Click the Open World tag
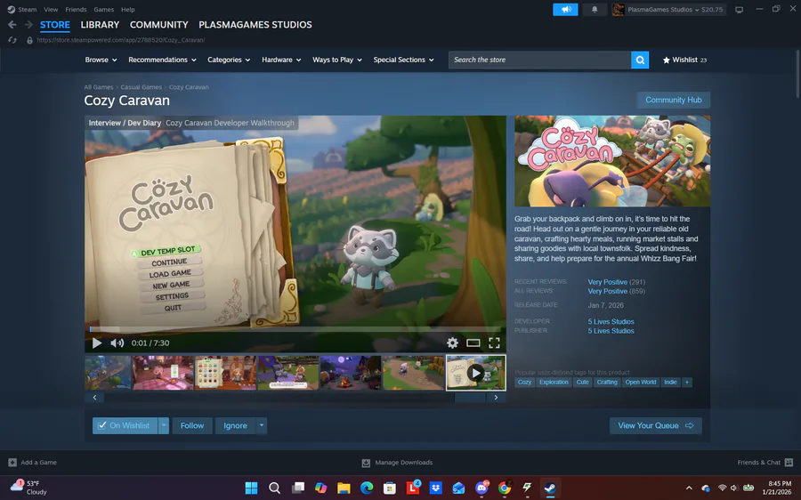 click(x=640, y=382)
